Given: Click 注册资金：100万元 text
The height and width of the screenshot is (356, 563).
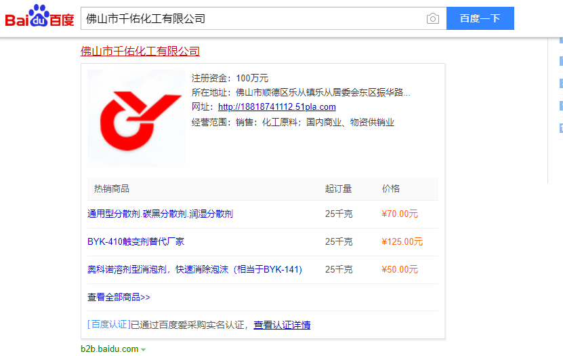Looking at the screenshot, I should [230, 78].
